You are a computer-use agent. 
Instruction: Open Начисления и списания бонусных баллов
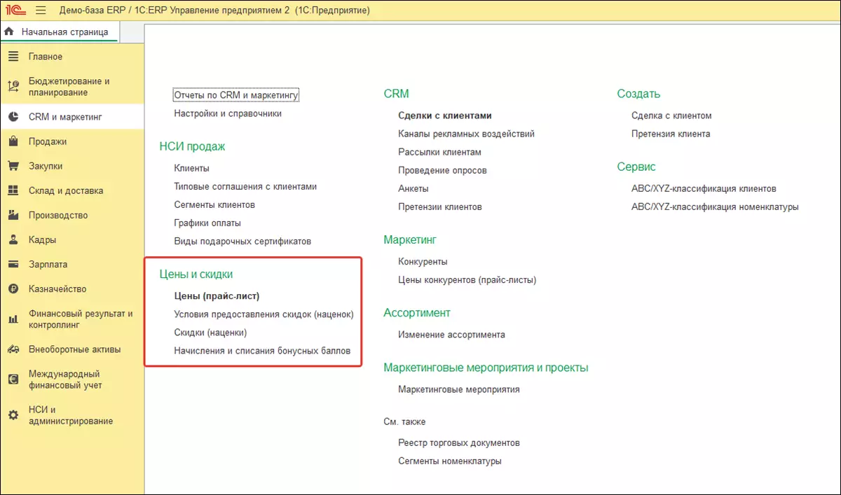tap(262, 351)
